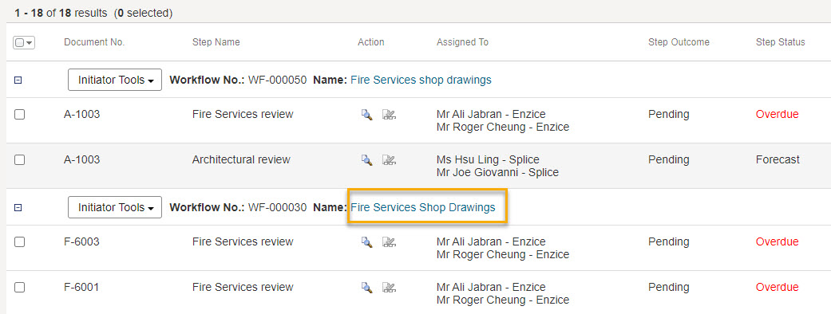Select the checkbox beside document F-6003
The height and width of the screenshot is (314, 831).
tap(20, 242)
